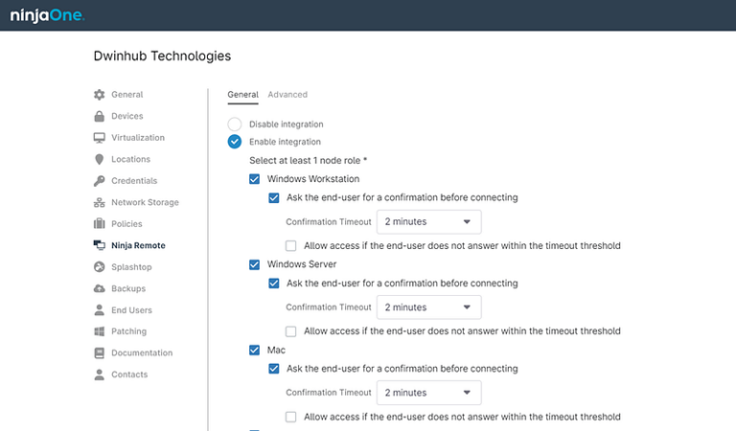Image resolution: width=736 pixels, height=431 pixels.
Task: Open the Documentation sidebar link
Action: pyautogui.click(x=142, y=352)
